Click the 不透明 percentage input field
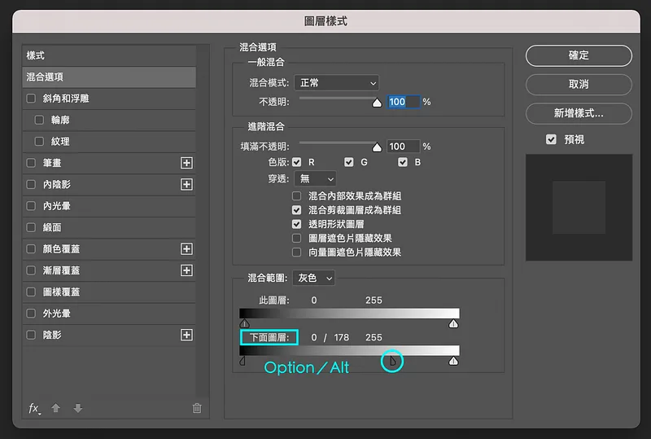The width and height of the screenshot is (651, 439). pyautogui.click(x=403, y=102)
